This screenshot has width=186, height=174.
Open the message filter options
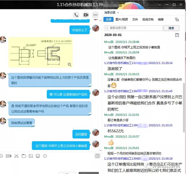(177, 19)
